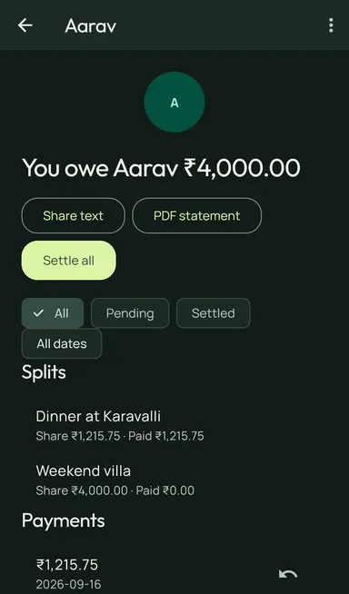349x594 pixels.
Task: Tap Aarav's green avatar circle
Action: click(174, 103)
